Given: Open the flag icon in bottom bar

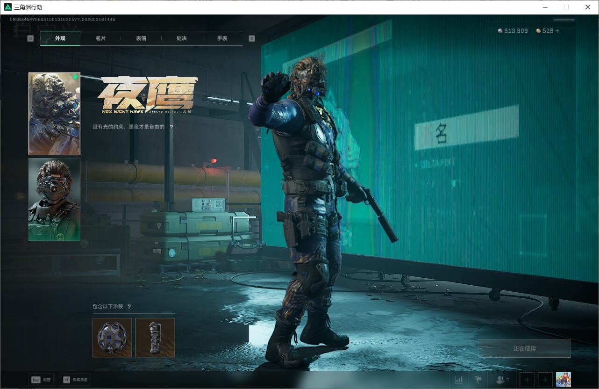Looking at the screenshot, I should [x=478, y=380].
